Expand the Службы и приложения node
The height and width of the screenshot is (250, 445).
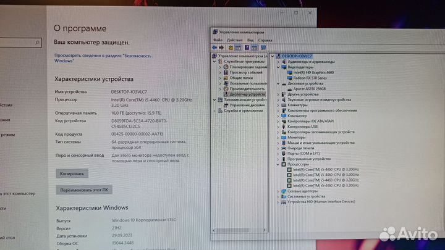(x=214, y=111)
